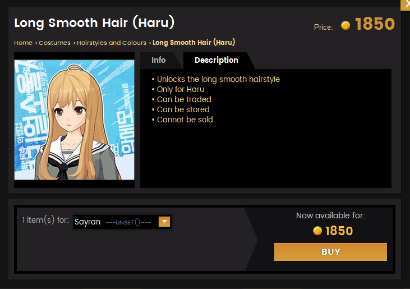The height and width of the screenshot is (289, 410).
Task: Close the item popup with the X button
Action: point(406,5)
